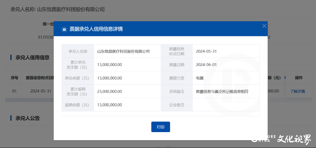Screen dimensions: 316x148
Task: Click the 2024-05-31 disclosure date value in dialog
Action: click(206, 51)
